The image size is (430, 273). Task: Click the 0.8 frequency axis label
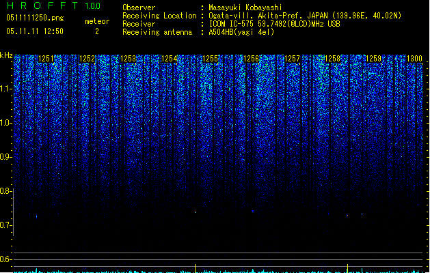[x=6, y=191]
